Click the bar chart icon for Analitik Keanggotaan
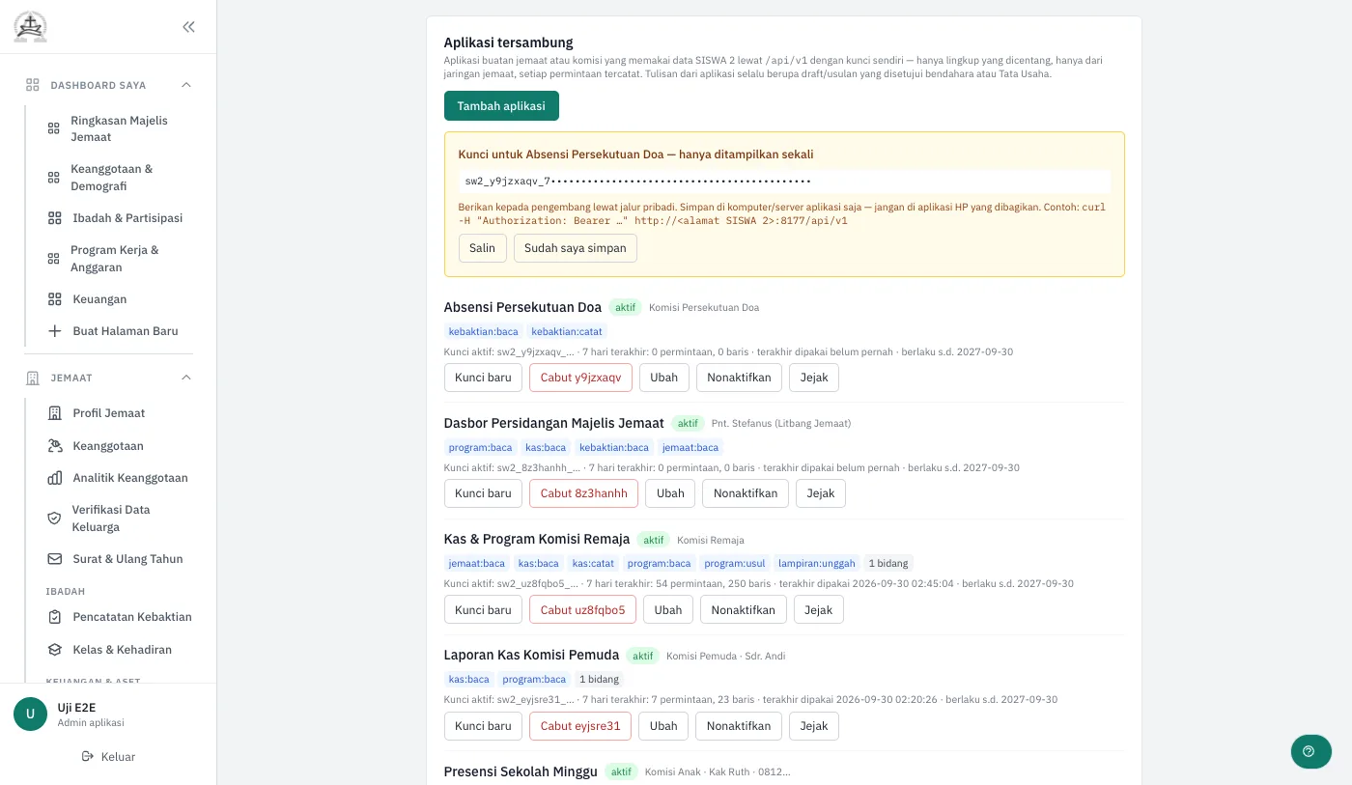The image size is (1352, 785). [x=55, y=478]
